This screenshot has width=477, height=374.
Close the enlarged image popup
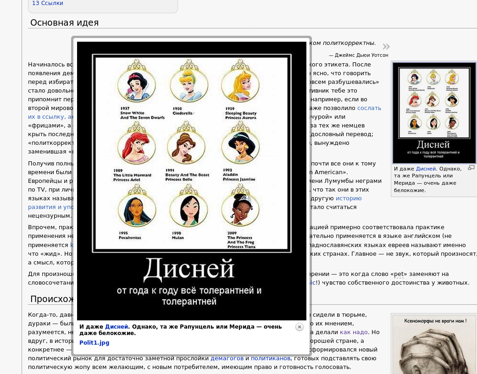pyautogui.click(x=300, y=327)
